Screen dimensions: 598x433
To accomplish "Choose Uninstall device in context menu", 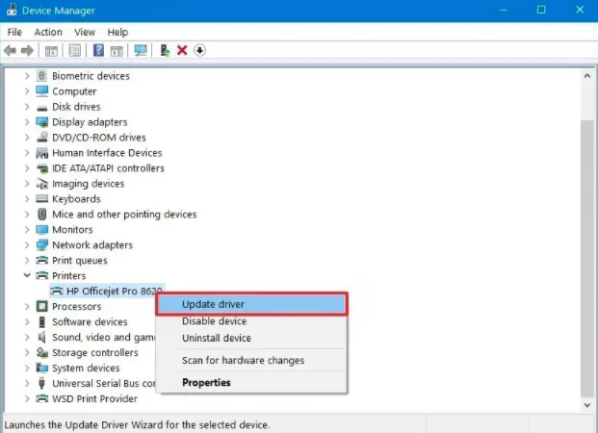I will (251, 338).
